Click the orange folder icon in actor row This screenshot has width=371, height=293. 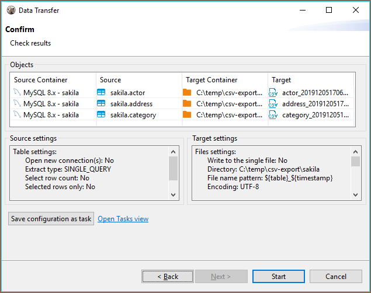[x=187, y=92]
